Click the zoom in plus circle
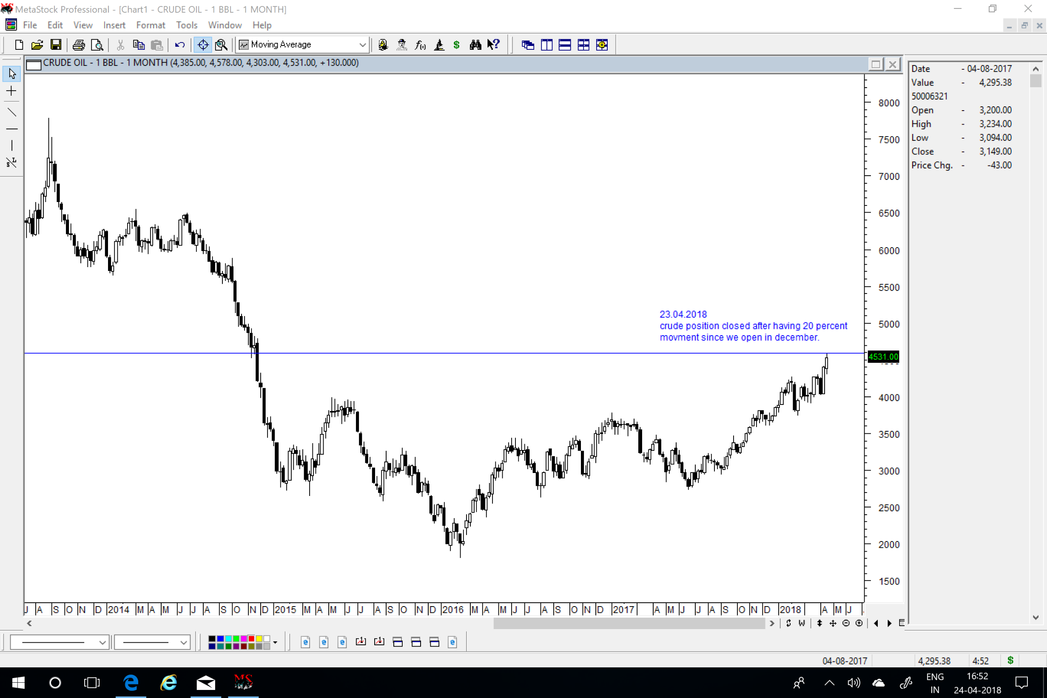 859,623
